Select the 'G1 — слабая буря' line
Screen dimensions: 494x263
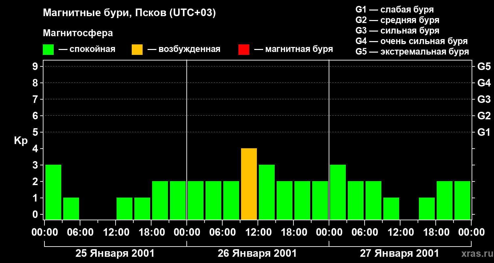click(x=395, y=10)
